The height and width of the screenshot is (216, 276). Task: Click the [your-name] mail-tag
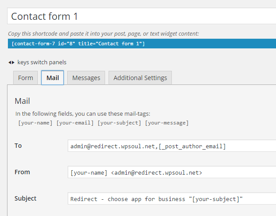36,123
